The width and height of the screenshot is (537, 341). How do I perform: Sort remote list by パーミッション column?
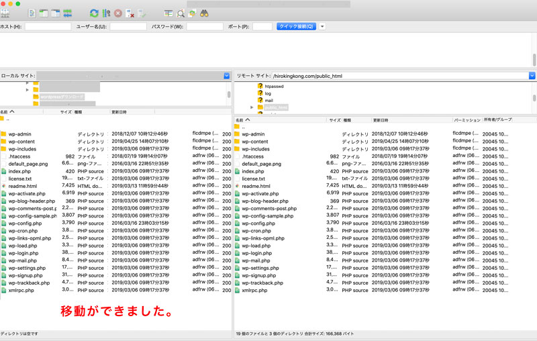[x=467, y=120]
